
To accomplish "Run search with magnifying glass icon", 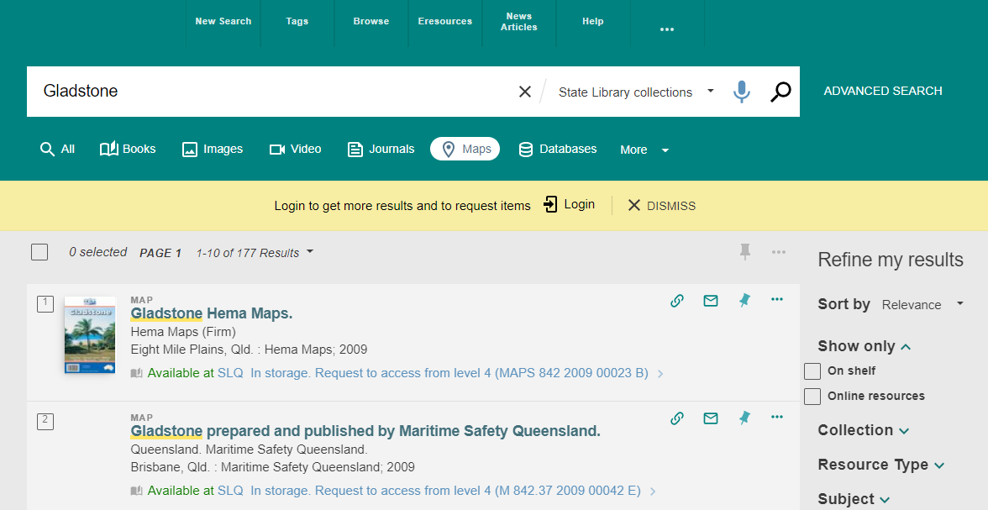I will tap(780, 92).
